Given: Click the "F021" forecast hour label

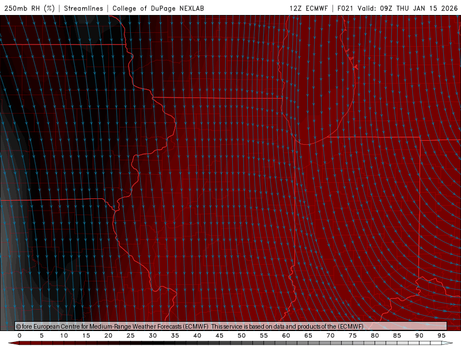Looking at the screenshot, I should [x=345, y=8].
